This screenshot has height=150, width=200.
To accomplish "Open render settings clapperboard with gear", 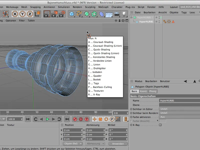I will coord(62,14).
